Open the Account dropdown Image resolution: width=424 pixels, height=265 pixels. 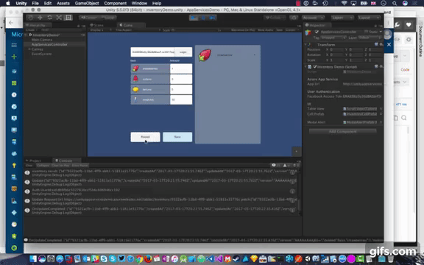click(x=313, y=18)
